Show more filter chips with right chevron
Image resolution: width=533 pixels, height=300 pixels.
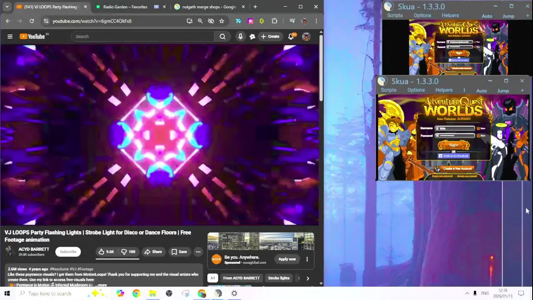308,278
